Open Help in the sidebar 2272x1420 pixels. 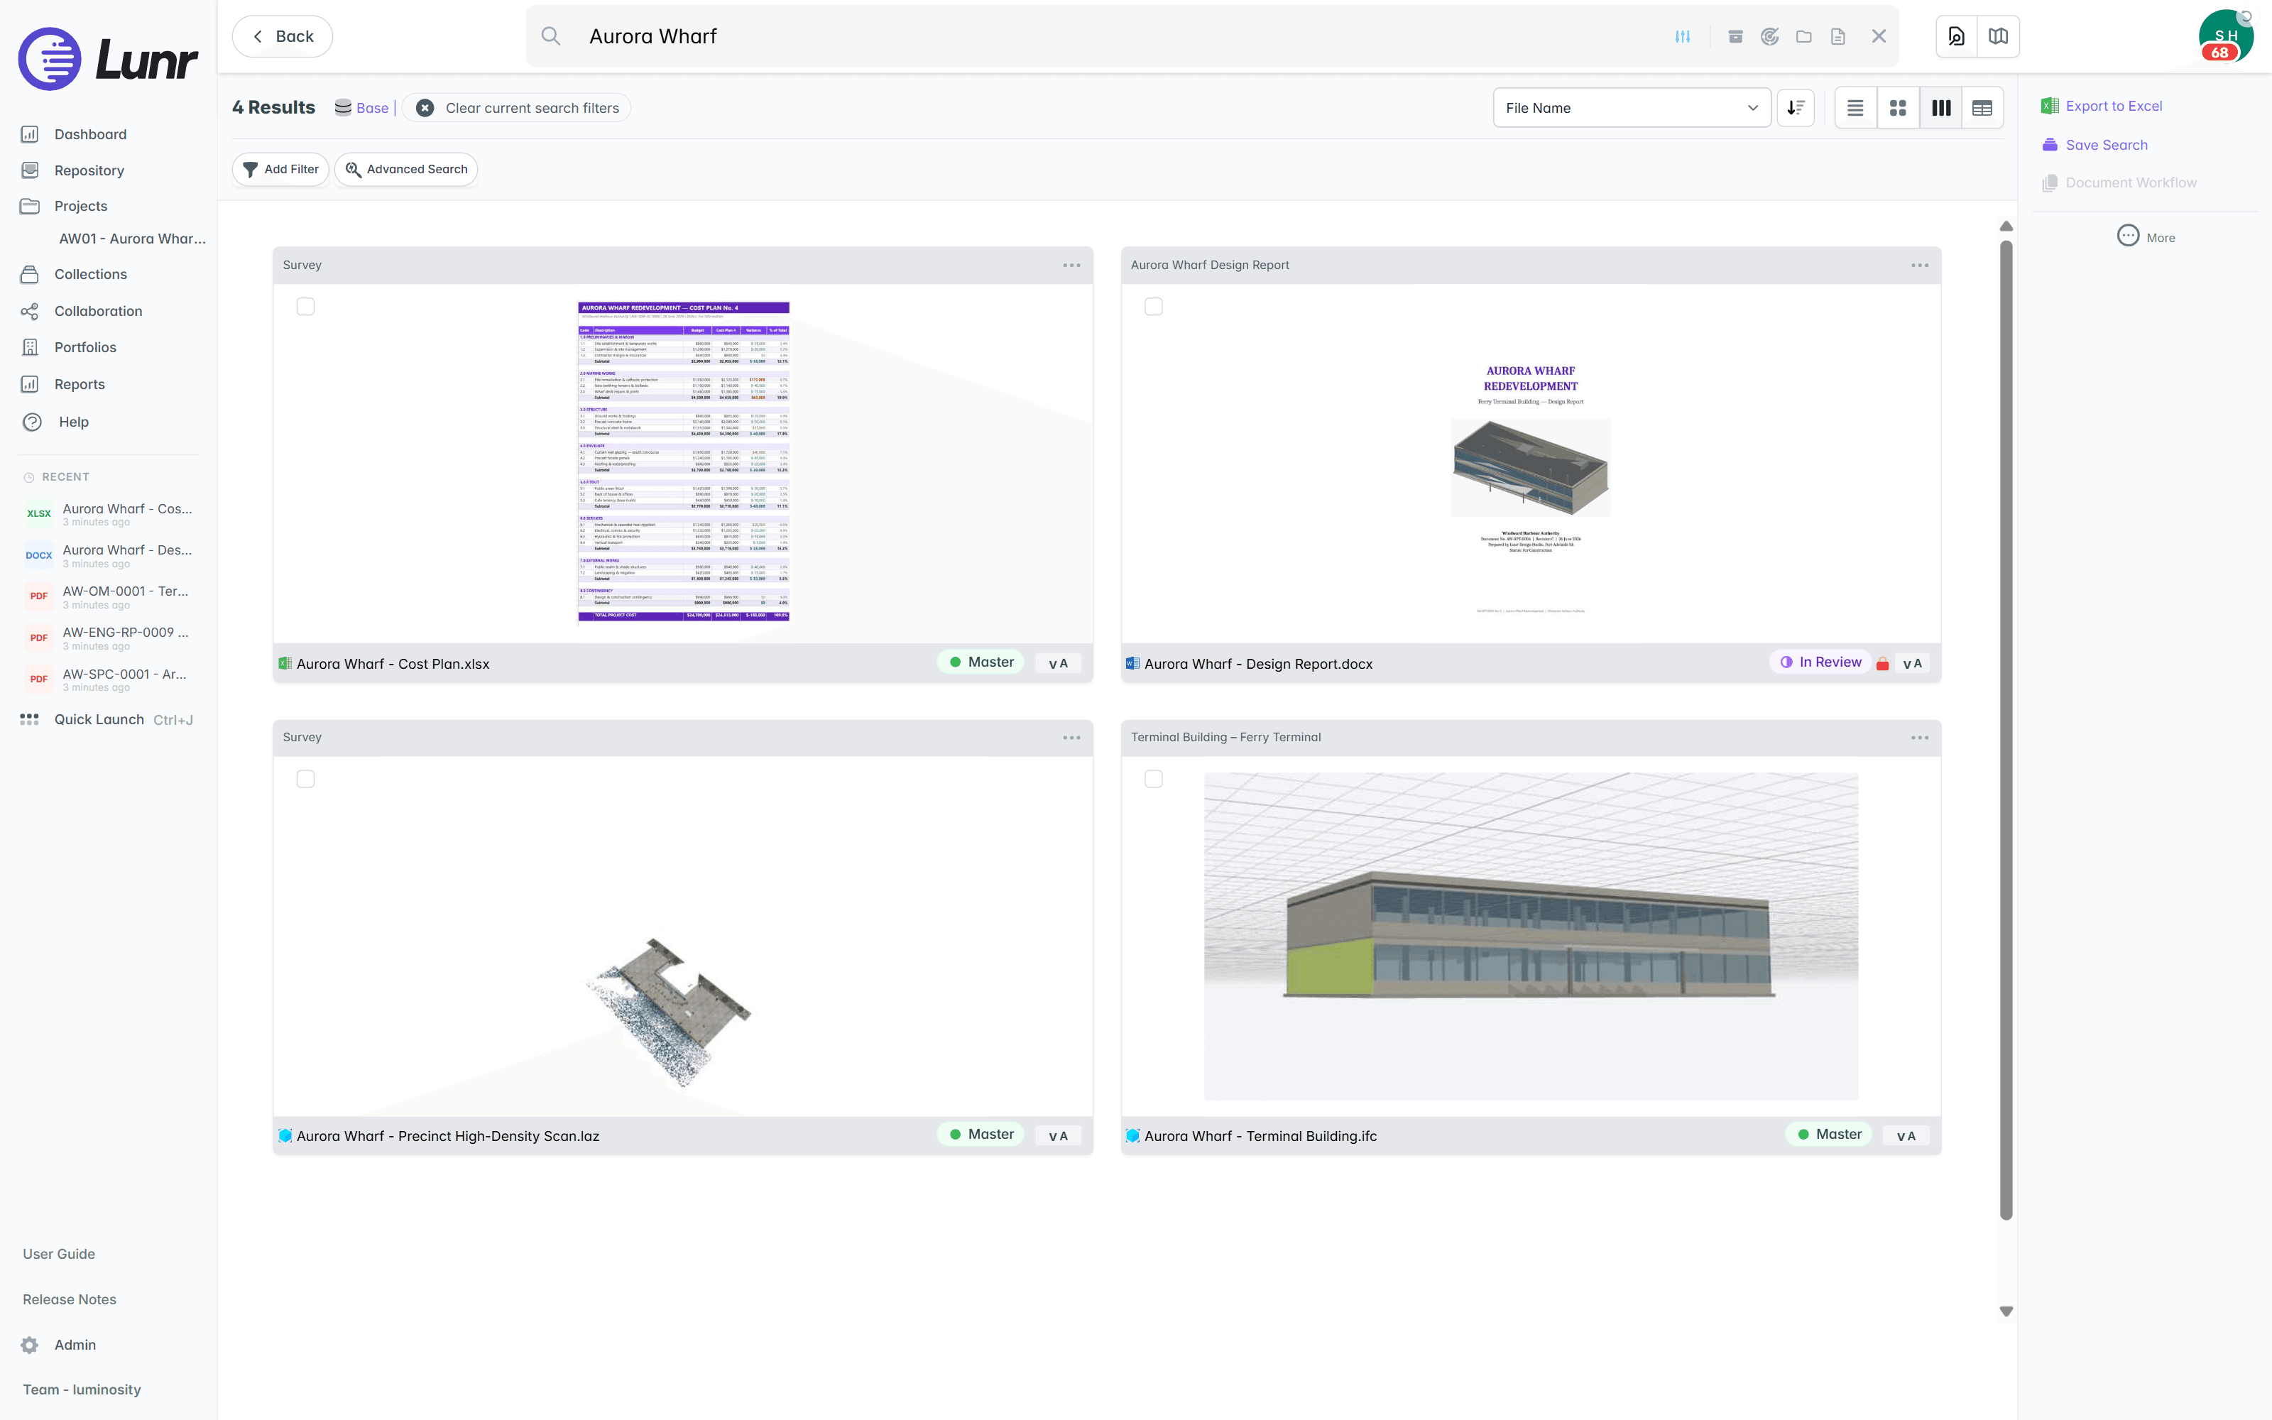coord(73,422)
